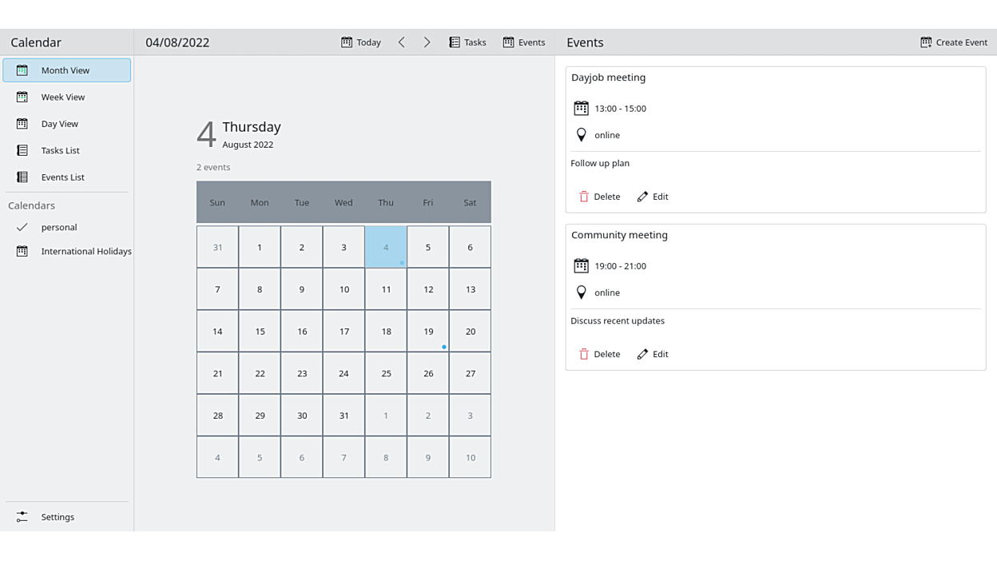Edit the Dayjob meeting event
Screen dimensions: 997x561
(x=653, y=197)
